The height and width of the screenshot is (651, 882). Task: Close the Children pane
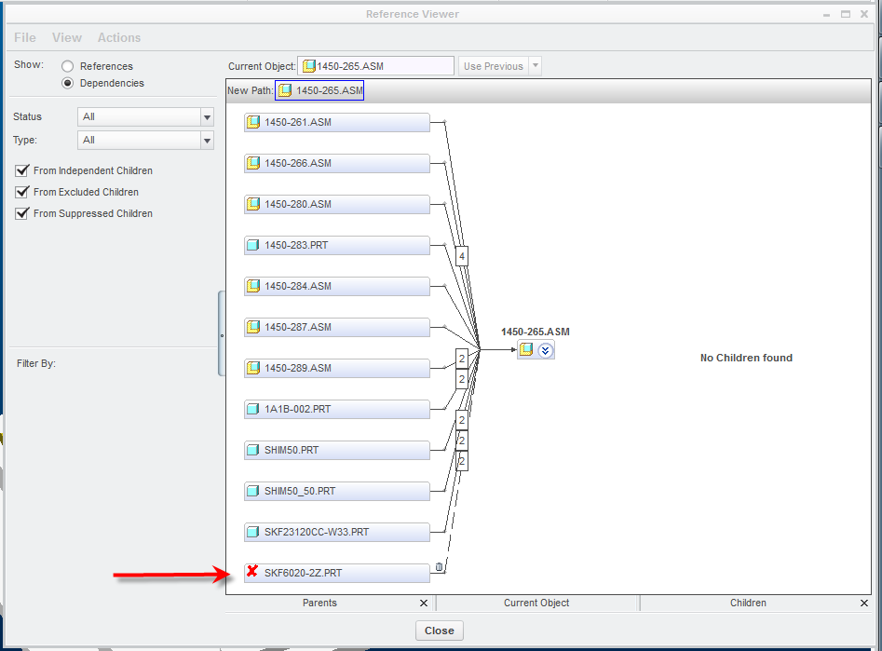click(x=864, y=604)
